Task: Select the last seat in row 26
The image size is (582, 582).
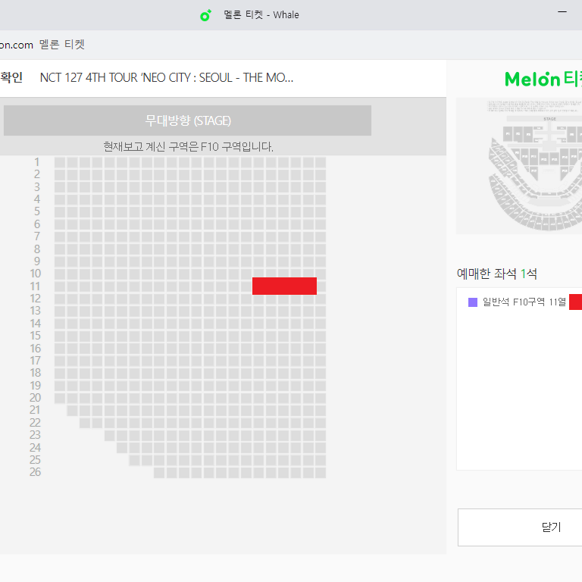Action: click(321, 473)
